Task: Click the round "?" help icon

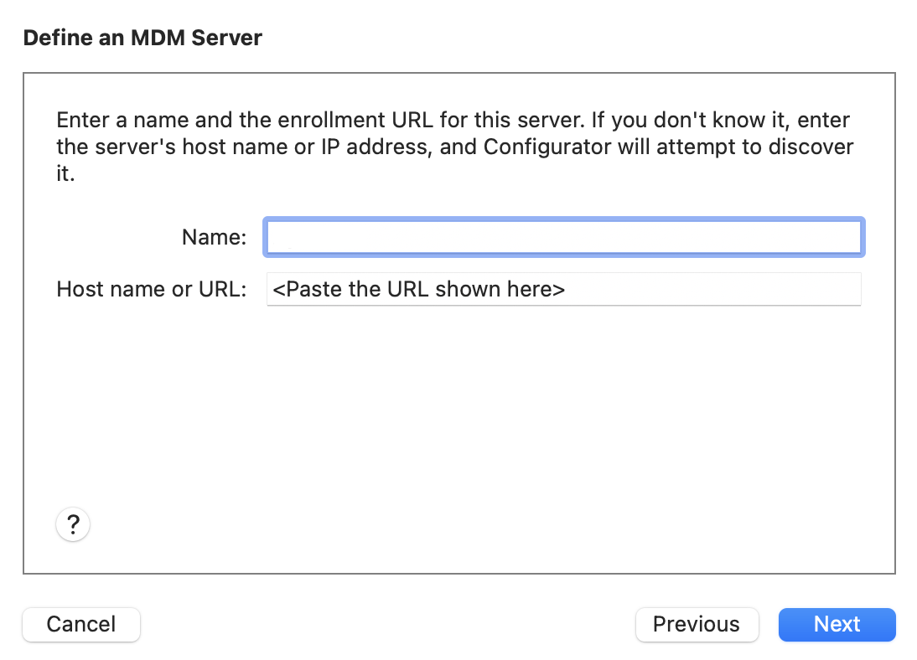Action: pos(73,525)
